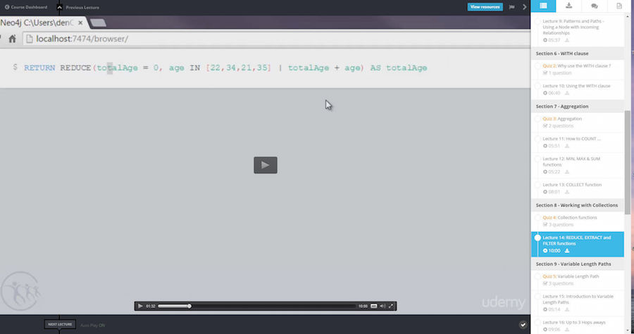Download Lecture 11 resources via download icon
This screenshot has height=334, width=634.
(x=567, y=146)
